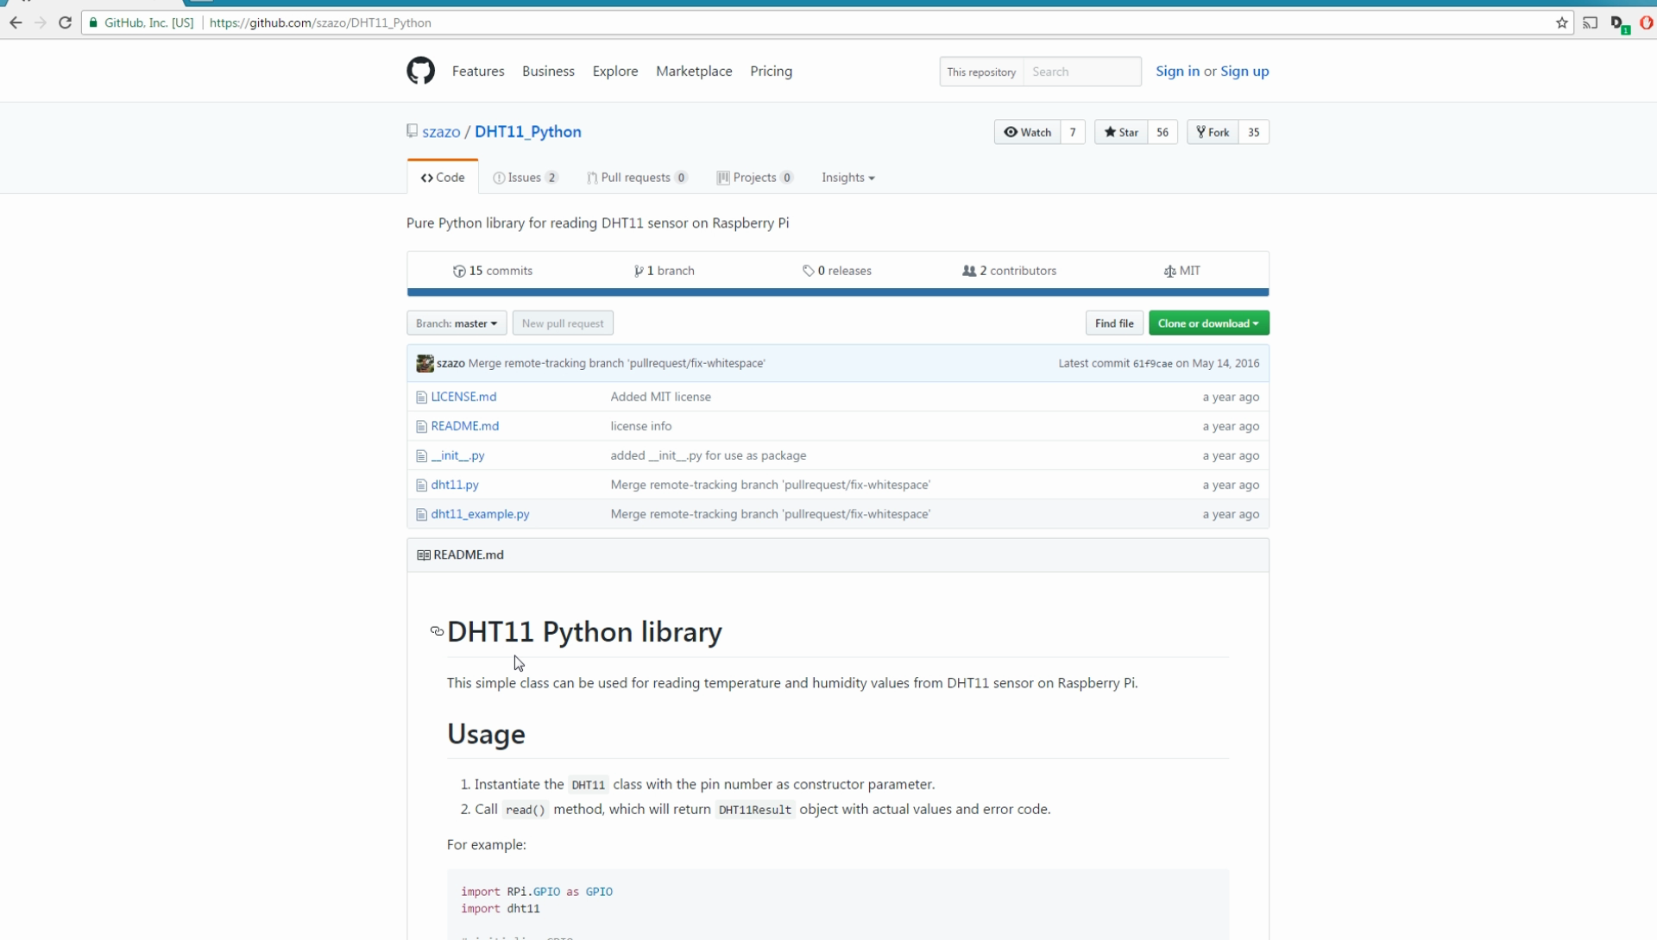Expand Clone or download menu
This screenshot has width=1657, height=940.
[1208, 323]
